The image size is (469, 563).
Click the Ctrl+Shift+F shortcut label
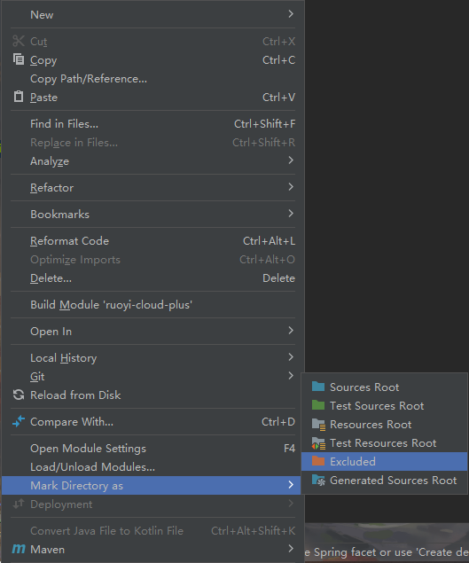click(x=265, y=124)
